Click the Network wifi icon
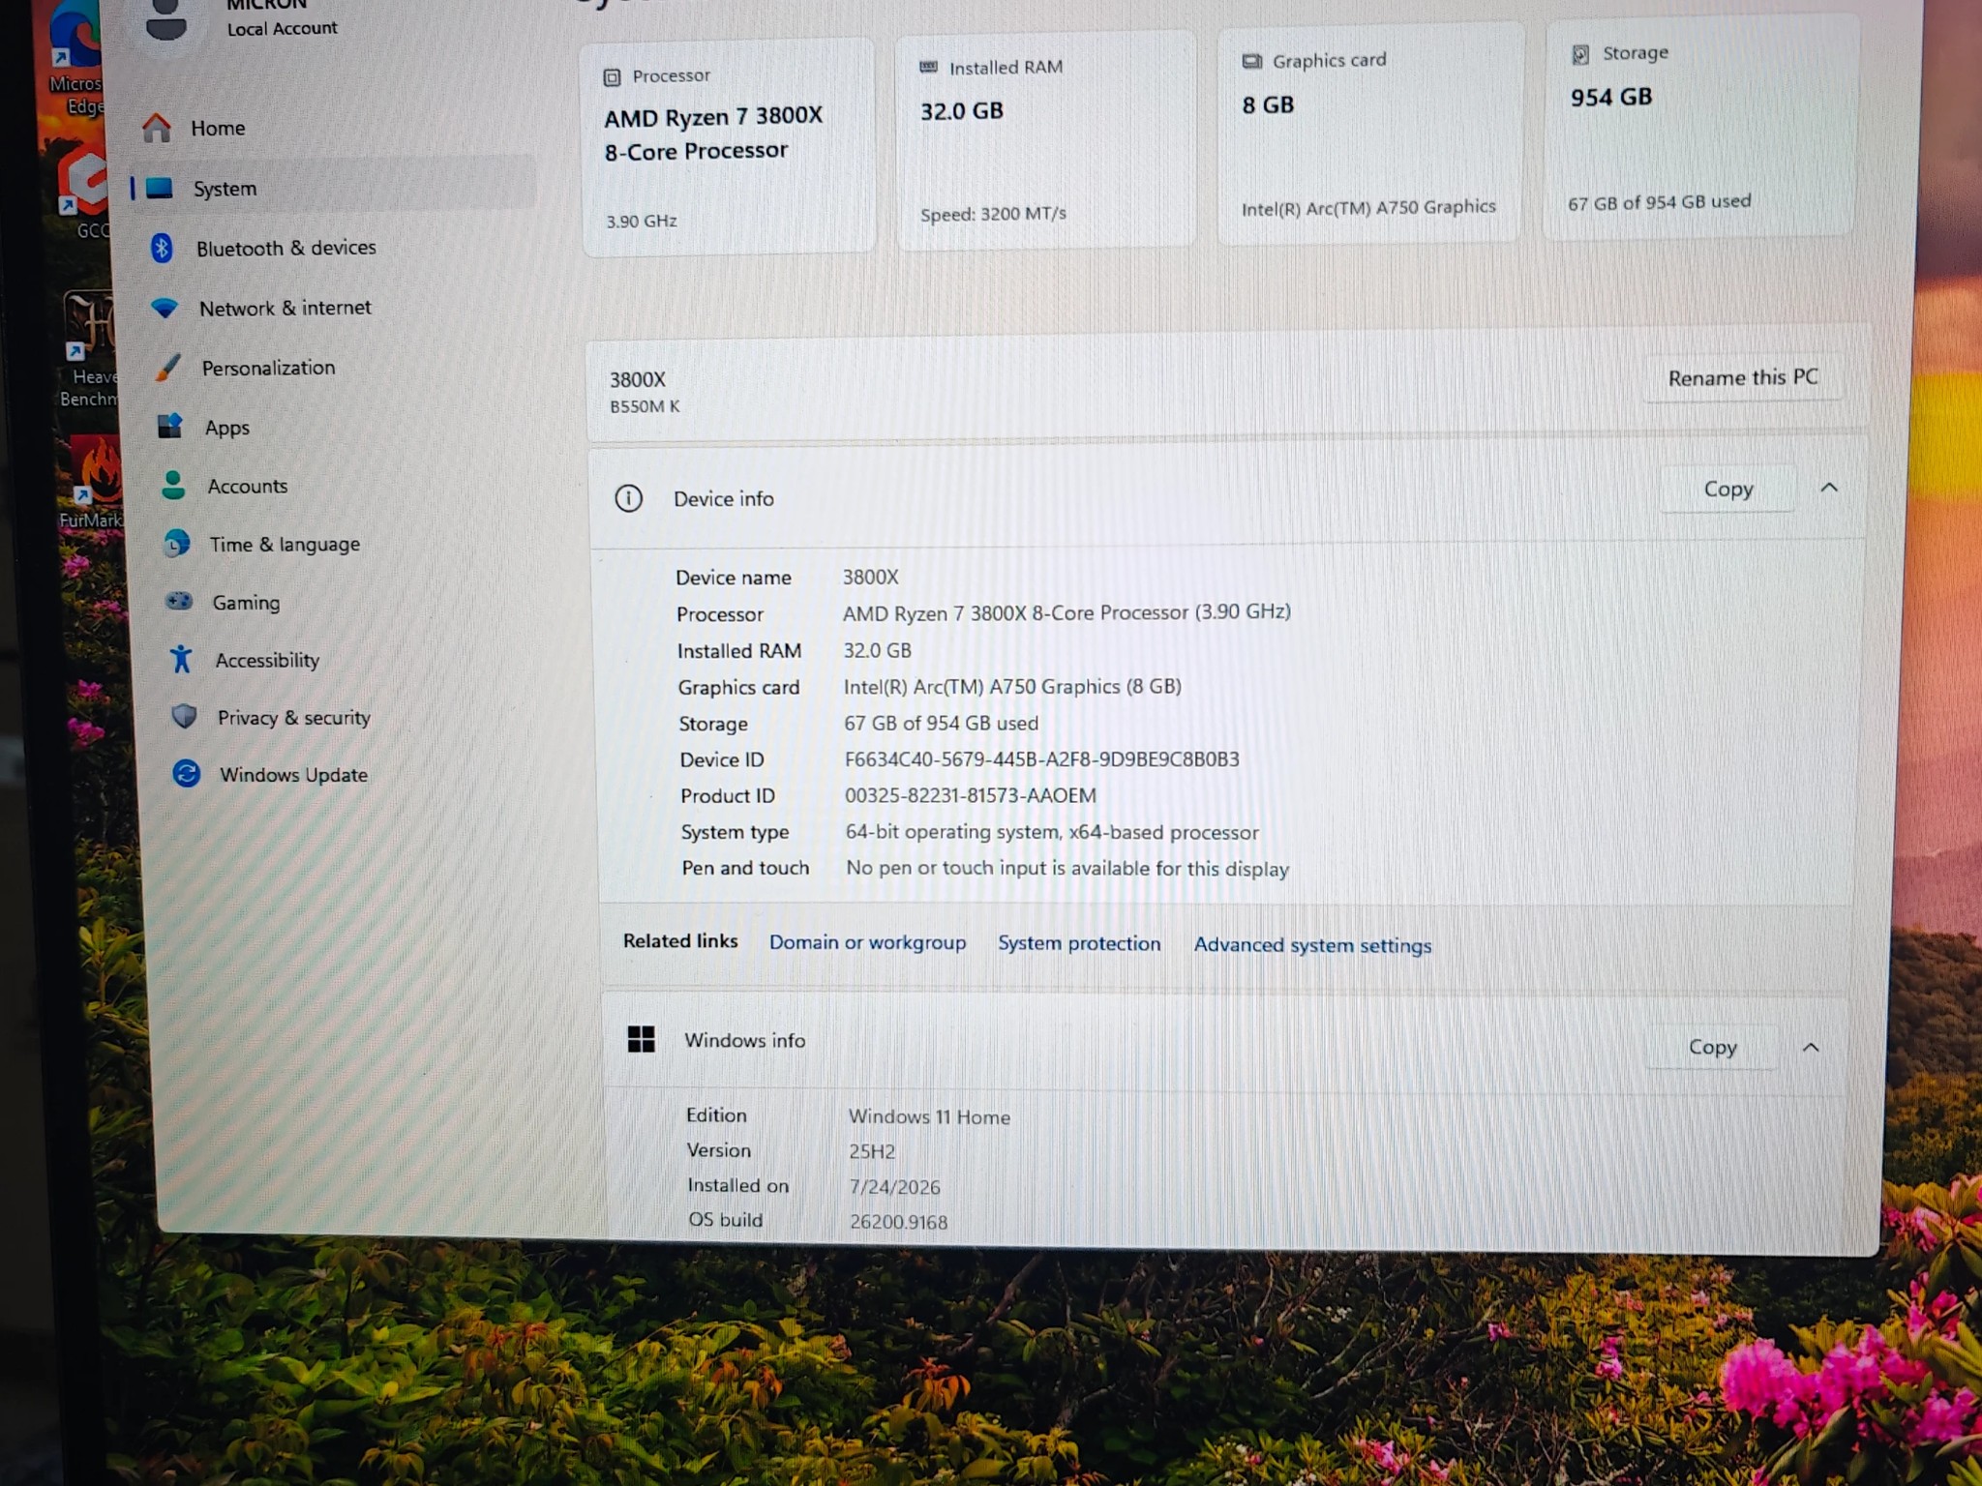Screen dimensions: 1982x1486 tap(165, 308)
